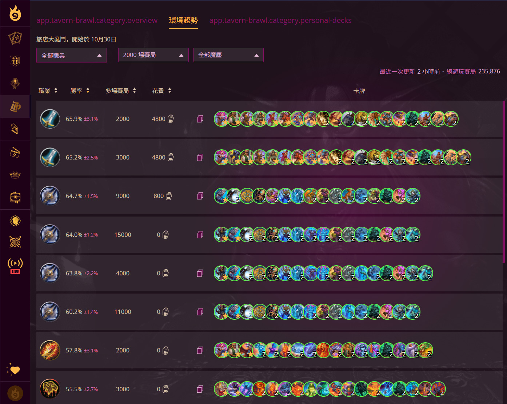The width and height of the screenshot is (507, 404).
Task: Click the crown icon in the sidebar
Action: tap(15, 175)
